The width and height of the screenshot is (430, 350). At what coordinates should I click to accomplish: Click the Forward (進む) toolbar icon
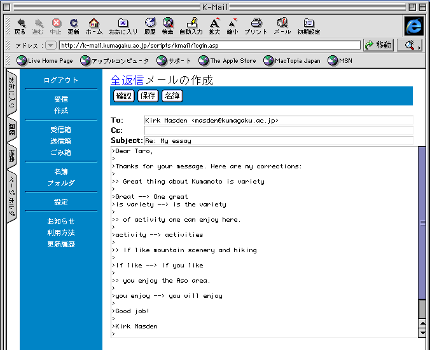click(x=38, y=26)
